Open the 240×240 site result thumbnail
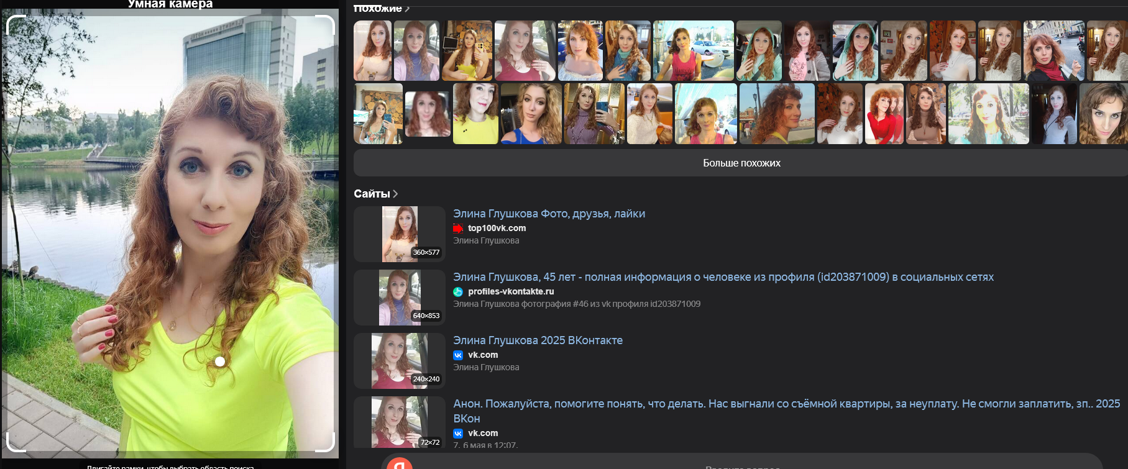 coord(400,361)
